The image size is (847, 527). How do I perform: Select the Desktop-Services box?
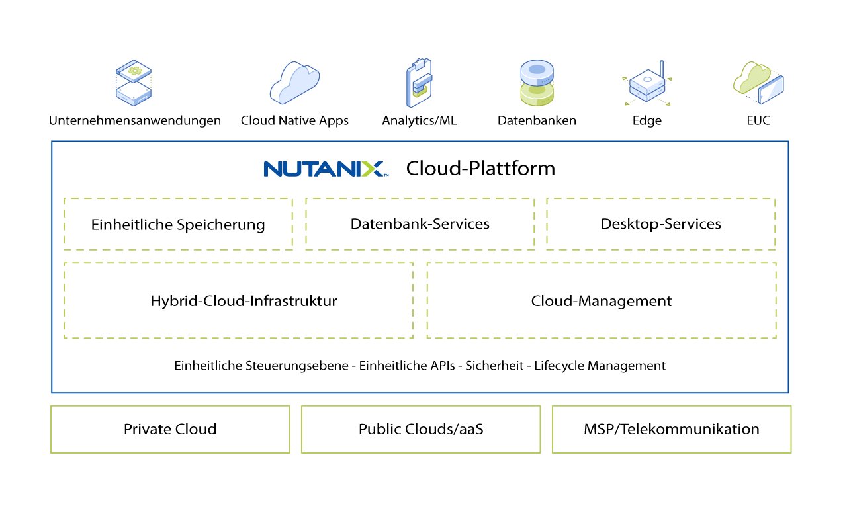pos(661,223)
